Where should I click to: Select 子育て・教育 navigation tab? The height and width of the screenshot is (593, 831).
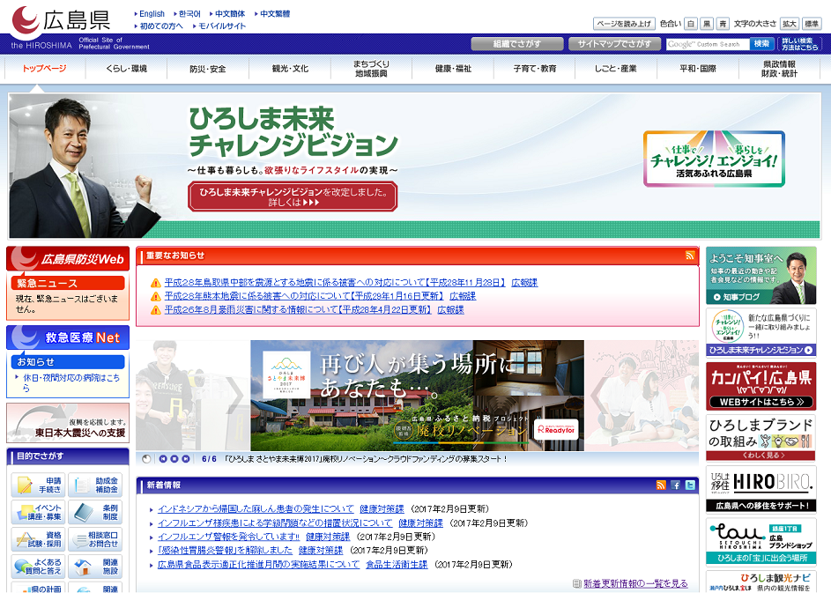point(535,69)
